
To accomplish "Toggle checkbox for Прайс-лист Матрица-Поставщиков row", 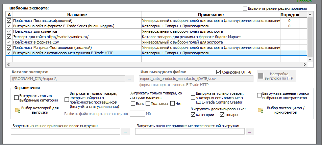I will coord(9,47).
